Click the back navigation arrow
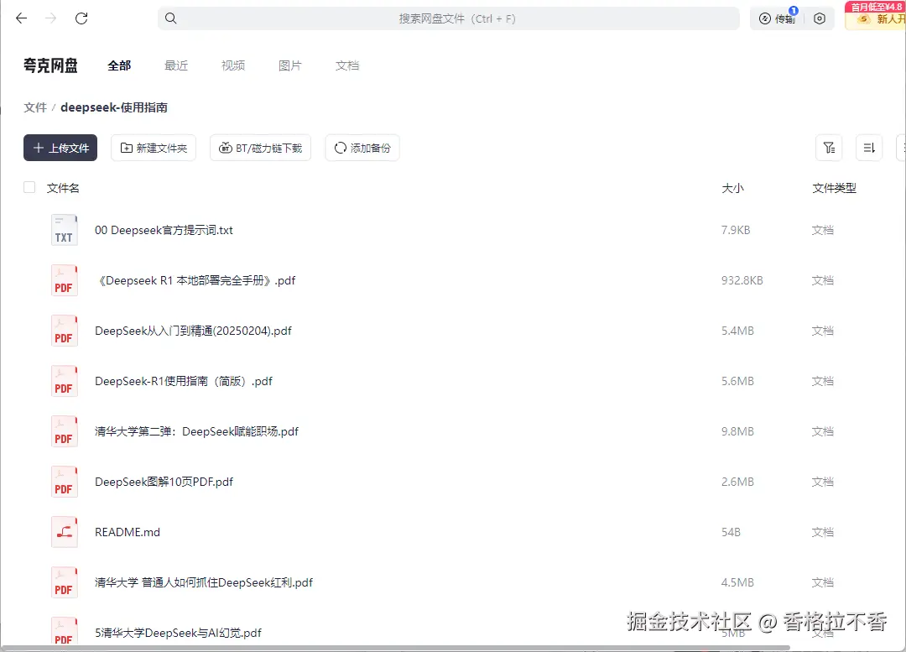This screenshot has height=652, width=906. click(x=21, y=18)
